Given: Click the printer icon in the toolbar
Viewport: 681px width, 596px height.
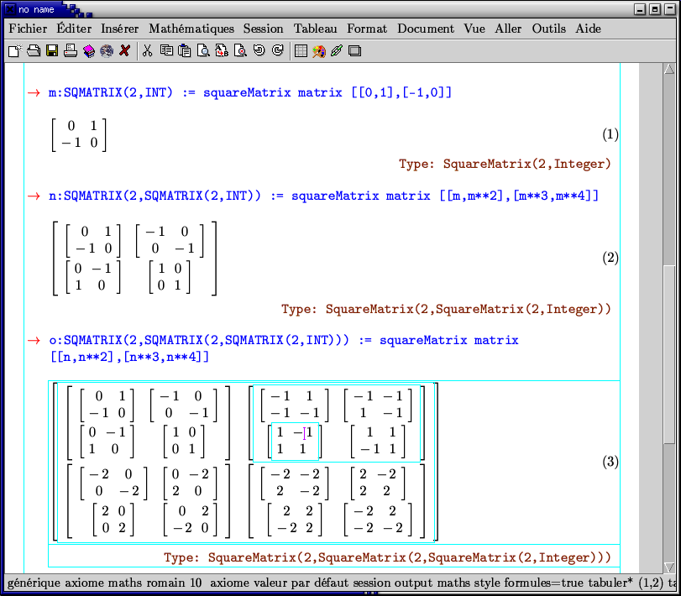Looking at the screenshot, I should point(71,50).
